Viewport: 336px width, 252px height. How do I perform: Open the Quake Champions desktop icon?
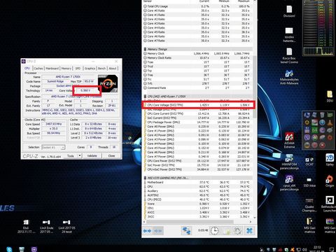(309, 205)
